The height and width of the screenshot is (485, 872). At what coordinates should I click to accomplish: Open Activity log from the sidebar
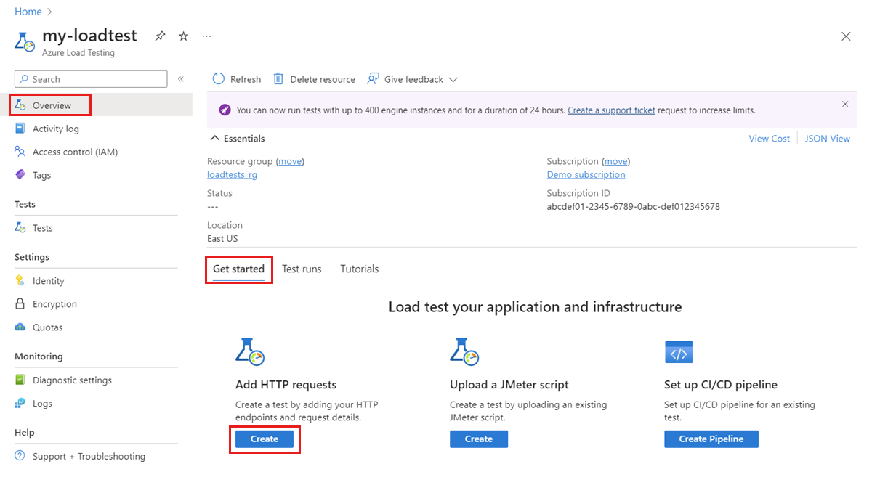click(56, 129)
